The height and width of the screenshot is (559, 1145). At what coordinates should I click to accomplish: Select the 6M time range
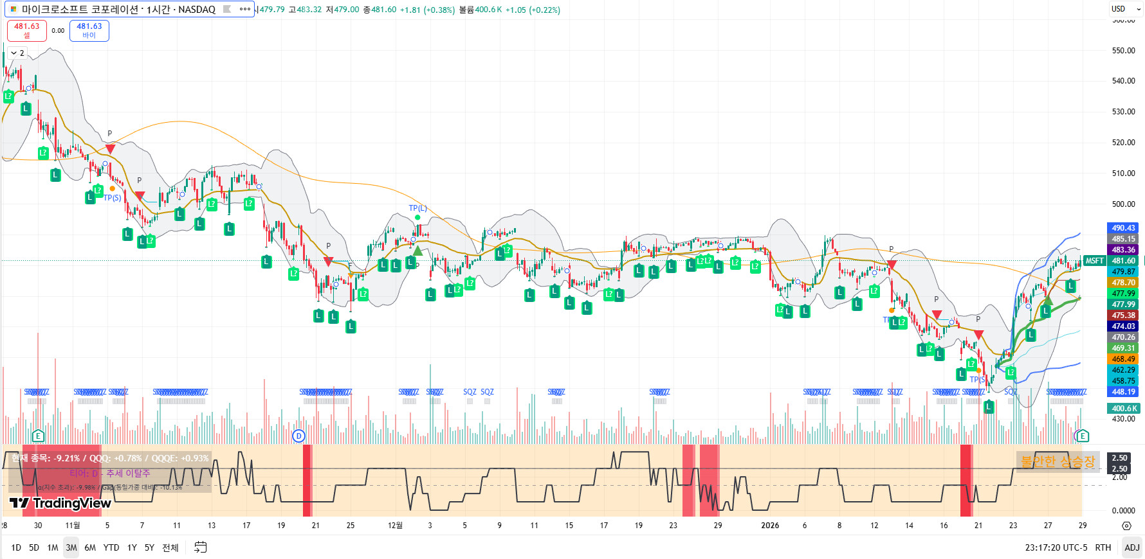[90, 547]
